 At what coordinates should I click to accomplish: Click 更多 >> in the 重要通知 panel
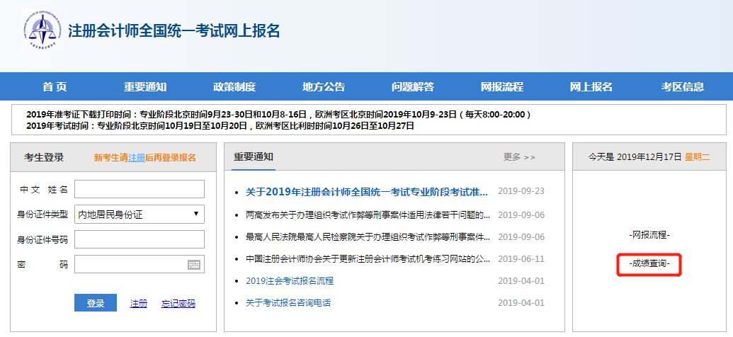519,157
